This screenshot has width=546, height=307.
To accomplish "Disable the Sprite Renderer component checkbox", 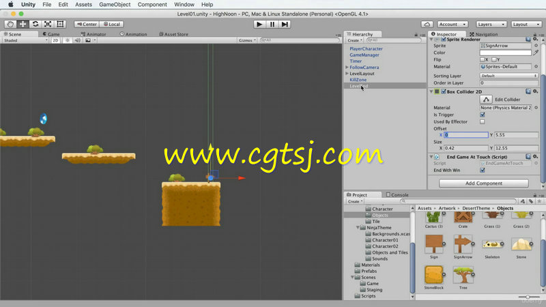I will coord(444,40).
